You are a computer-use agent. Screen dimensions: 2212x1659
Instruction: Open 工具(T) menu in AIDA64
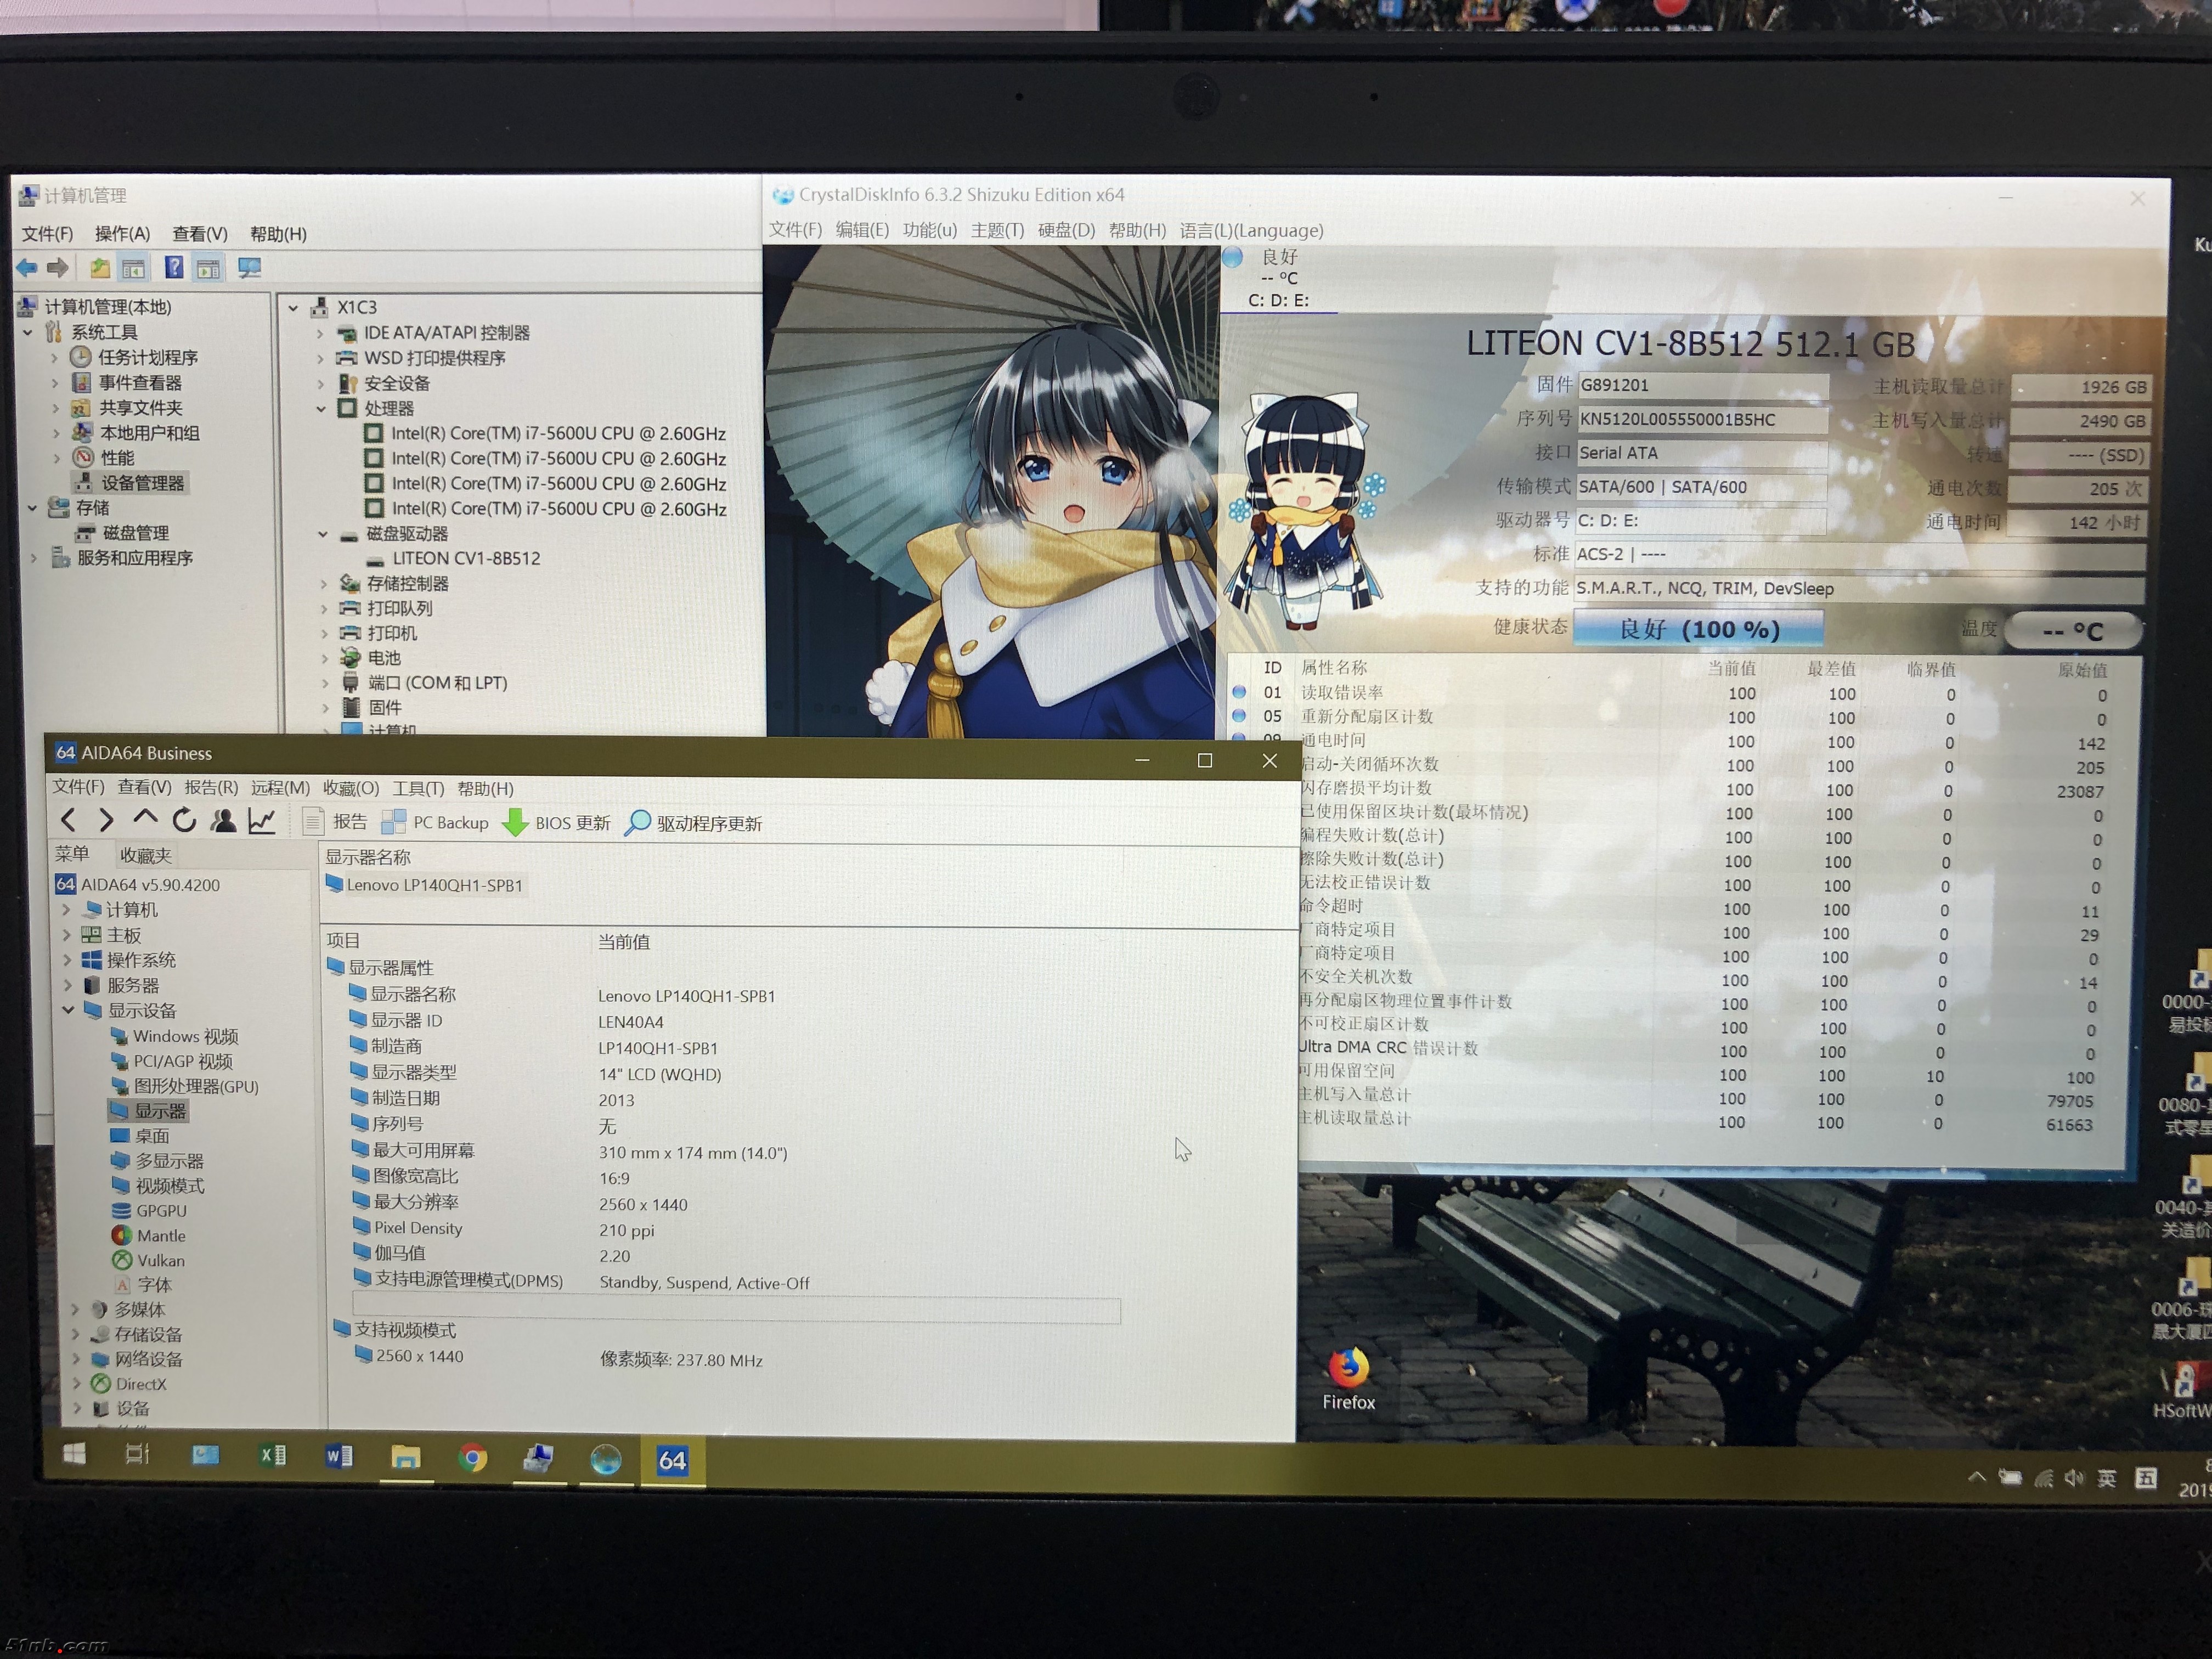coord(418,788)
